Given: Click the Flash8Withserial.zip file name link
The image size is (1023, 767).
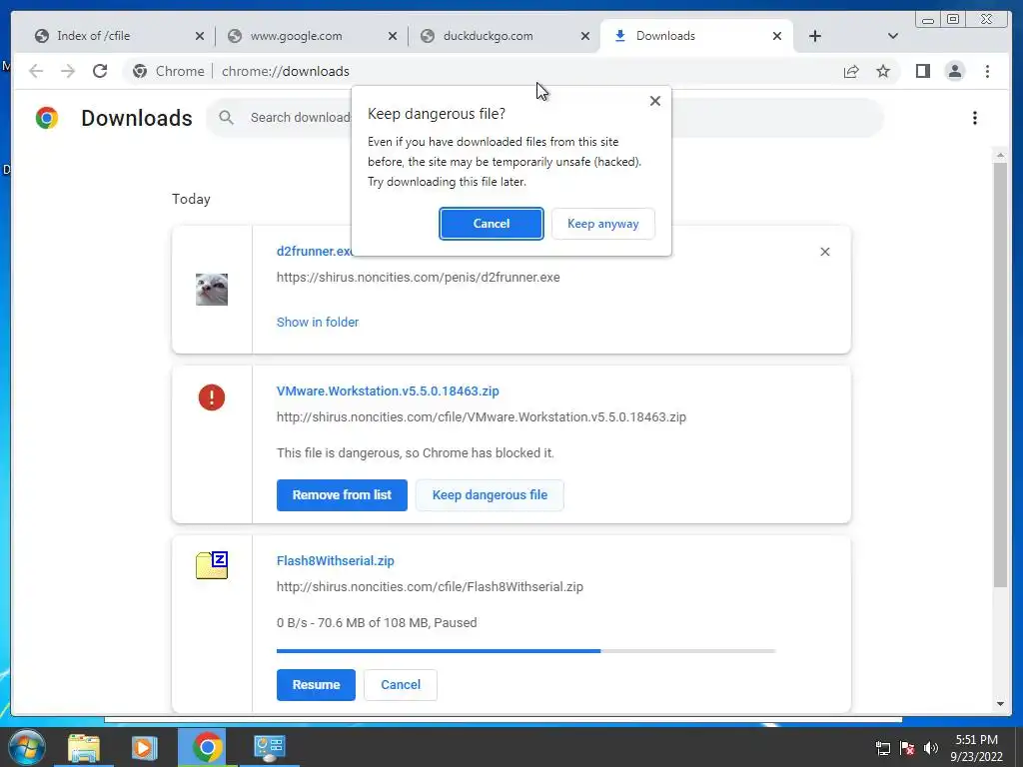Looking at the screenshot, I should (x=336, y=561).
